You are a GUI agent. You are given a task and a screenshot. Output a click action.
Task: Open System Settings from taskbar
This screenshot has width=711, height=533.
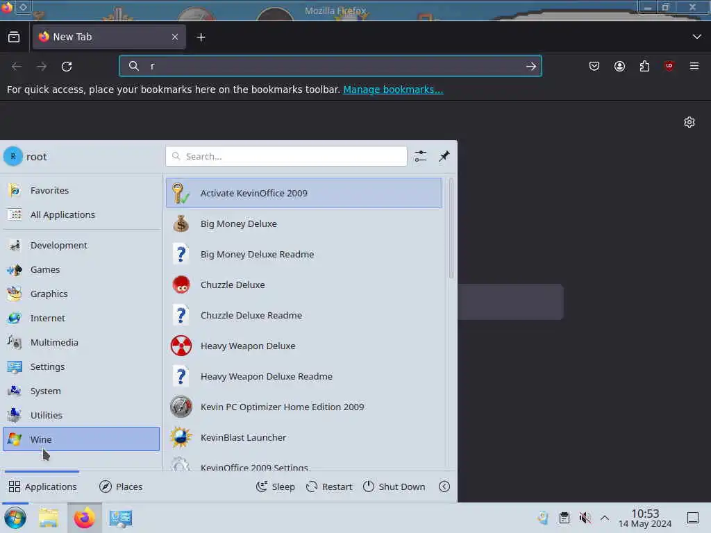point(121,518)
